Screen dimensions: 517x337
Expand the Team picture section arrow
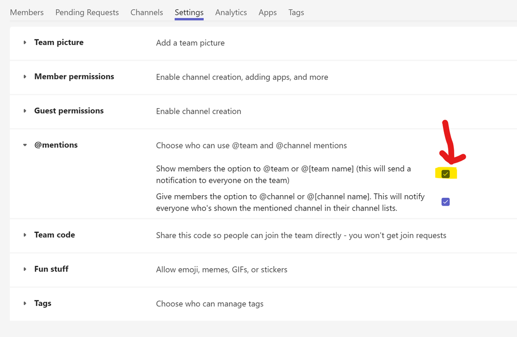pos(25,42)
